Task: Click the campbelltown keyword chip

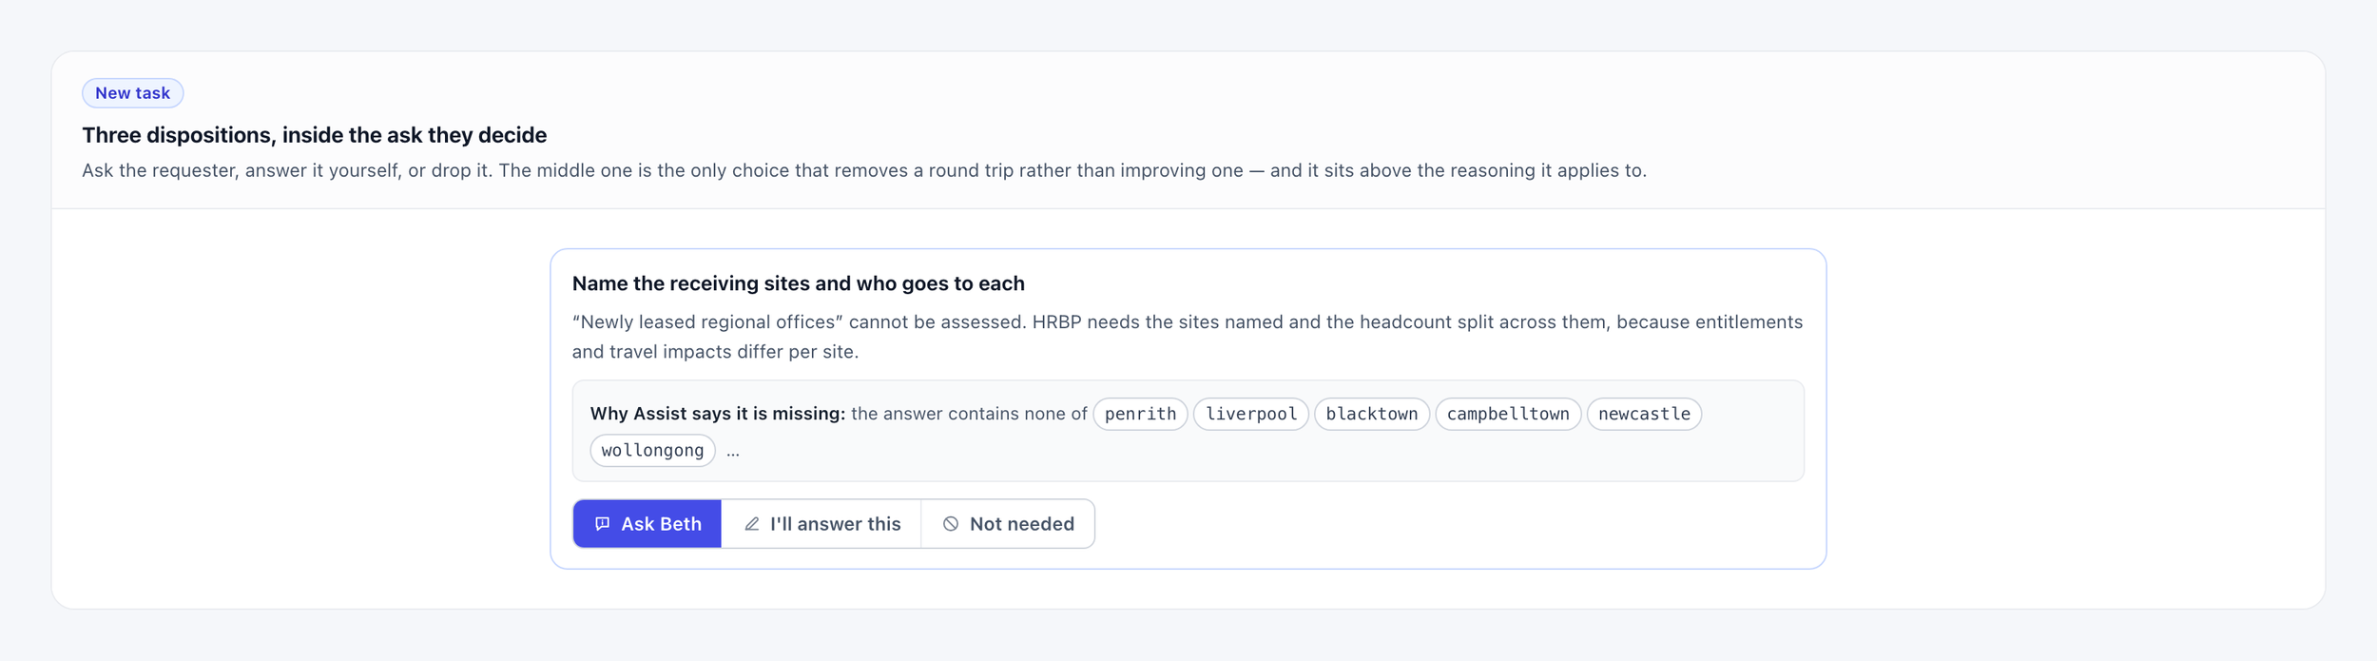Action: click(1508, 414)
